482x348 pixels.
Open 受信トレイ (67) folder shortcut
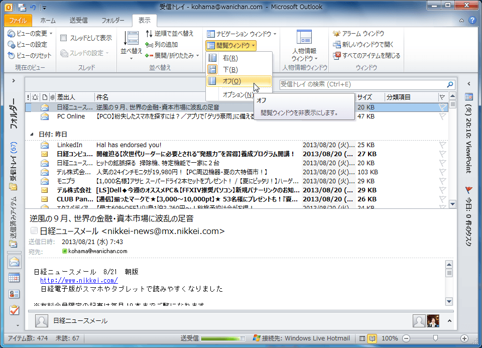pyautogui.click(x=14, y=166)
